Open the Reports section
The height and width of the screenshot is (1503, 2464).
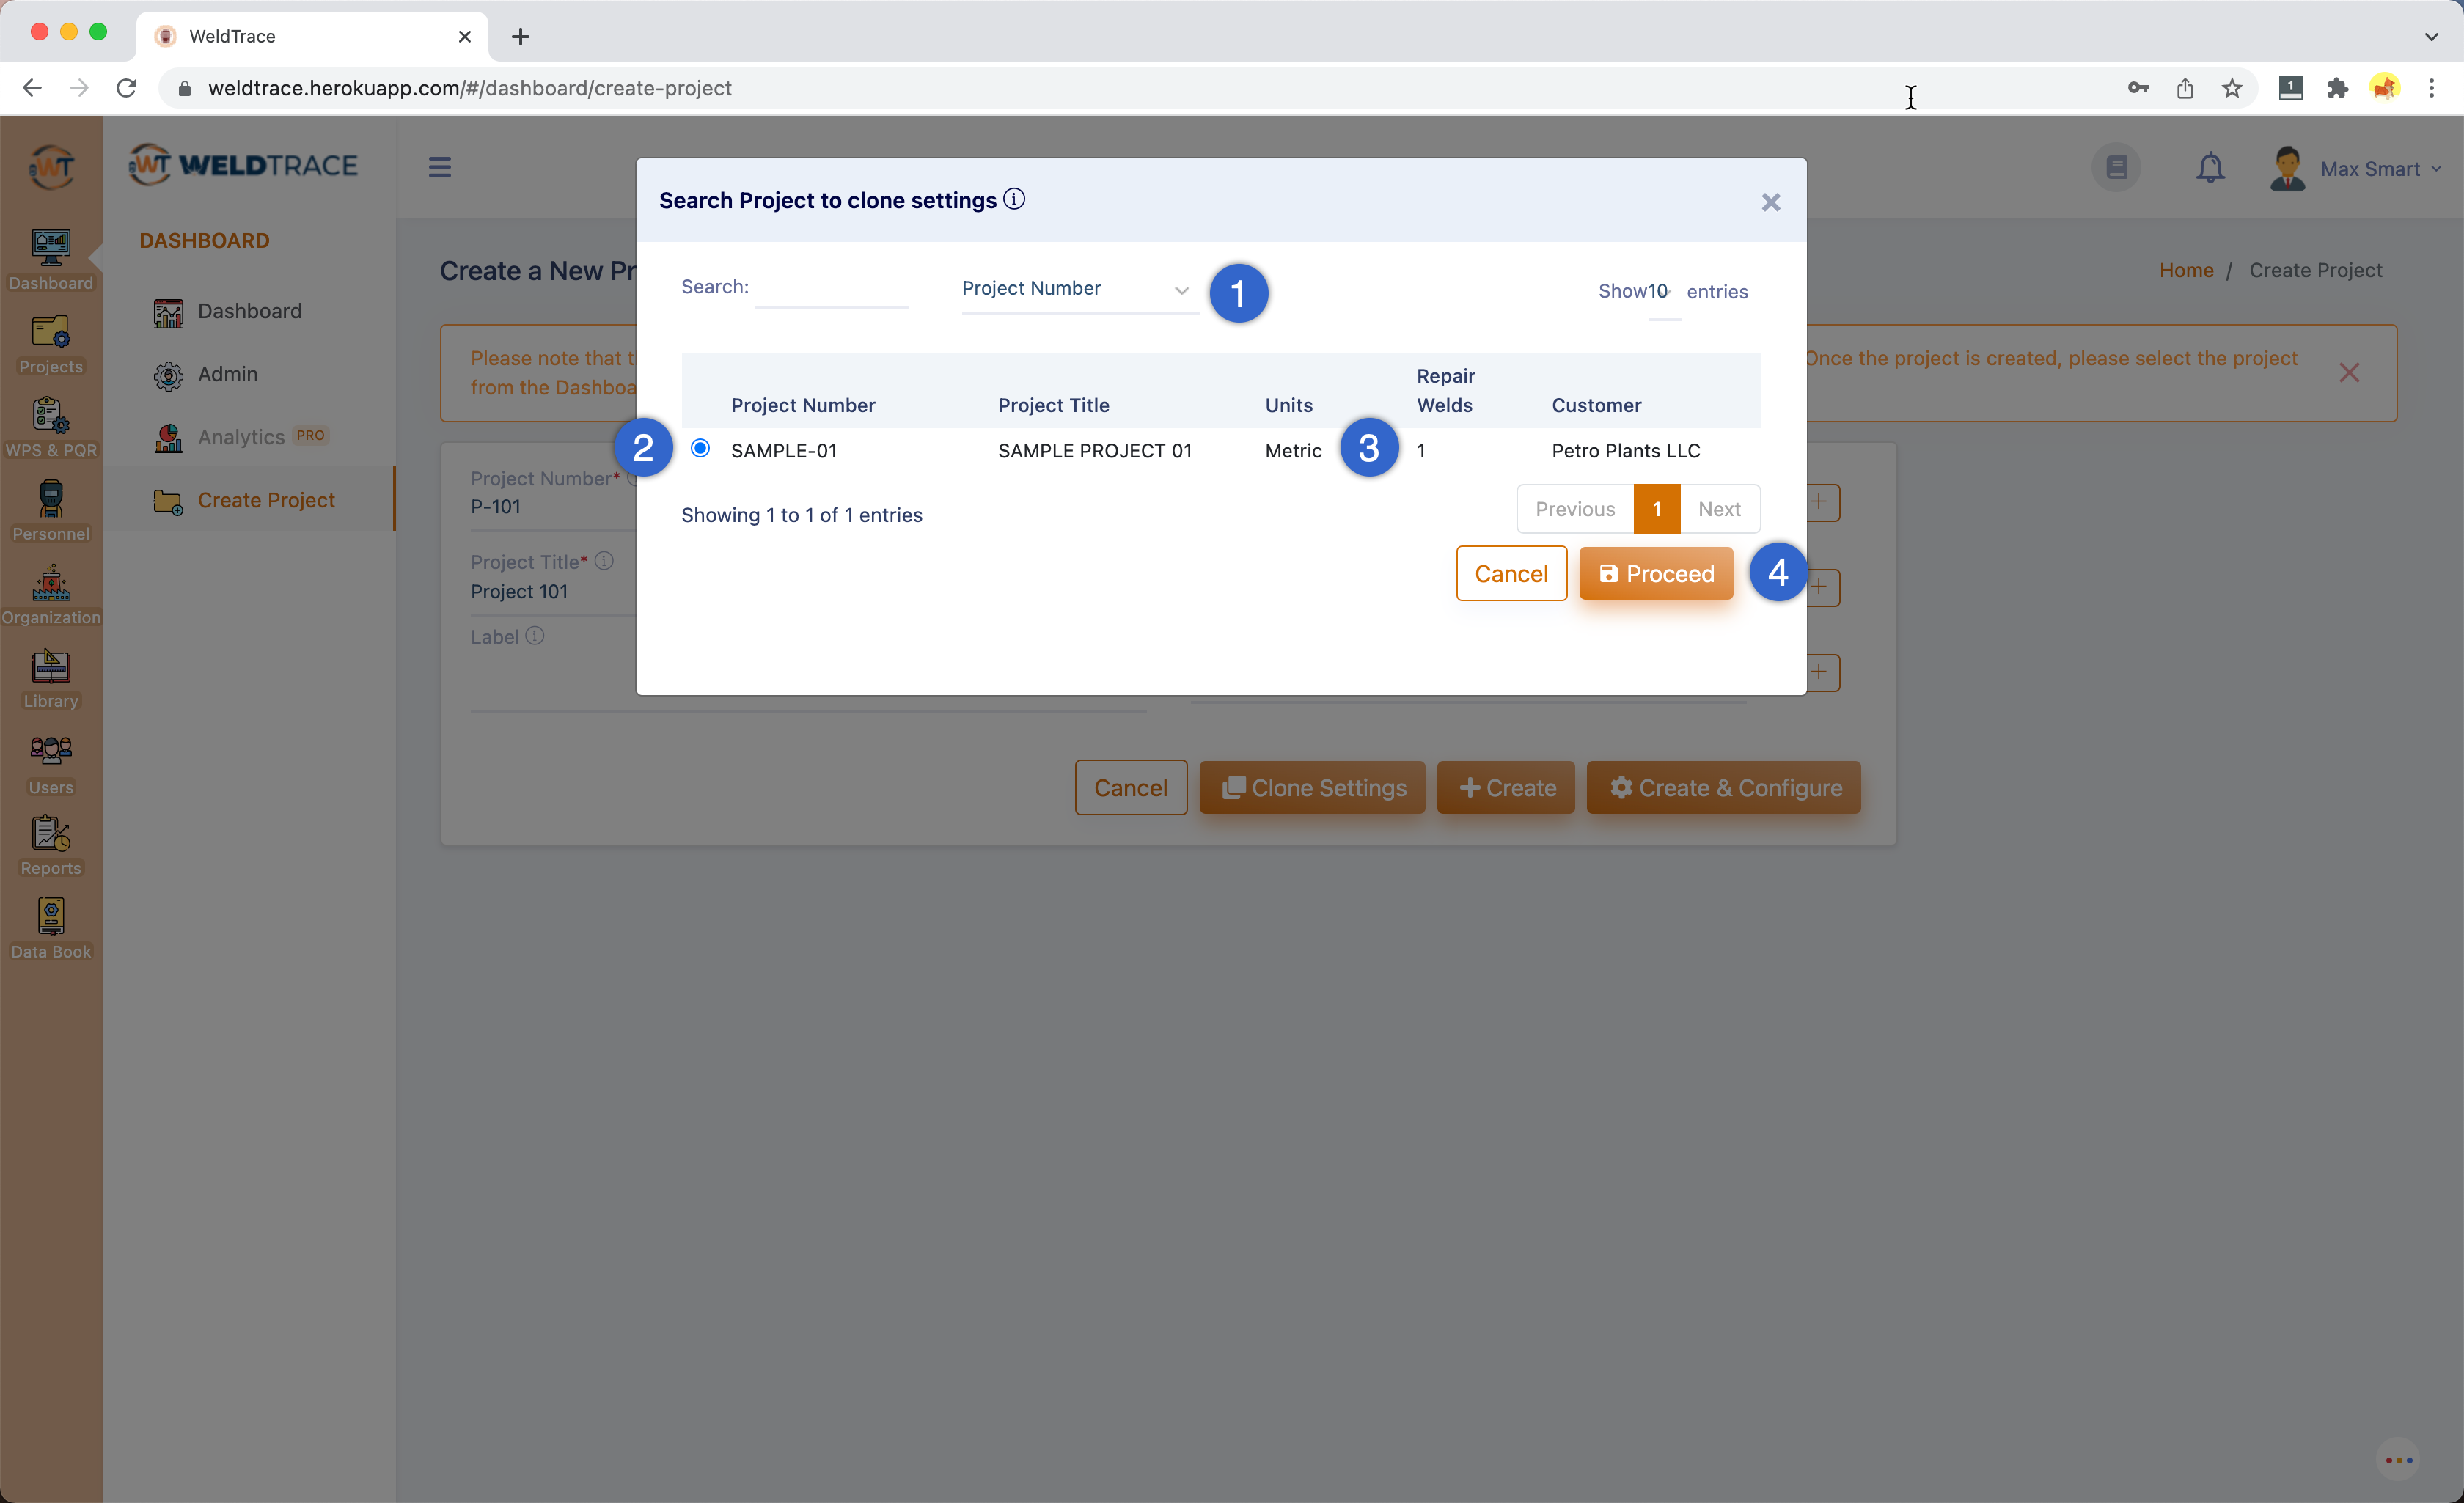click(50, 845)
